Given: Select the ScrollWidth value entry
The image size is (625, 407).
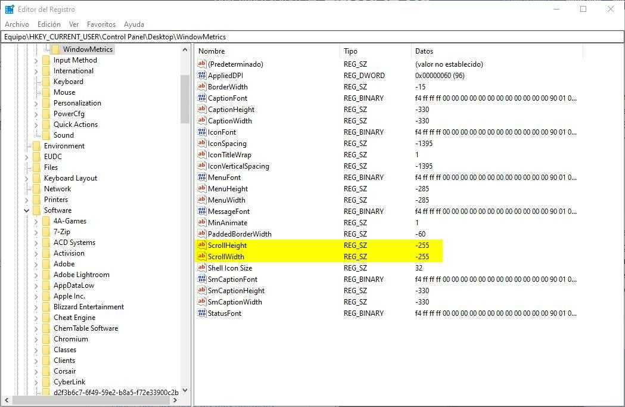Looking at the screenshot, I should [x=226, y=257].
